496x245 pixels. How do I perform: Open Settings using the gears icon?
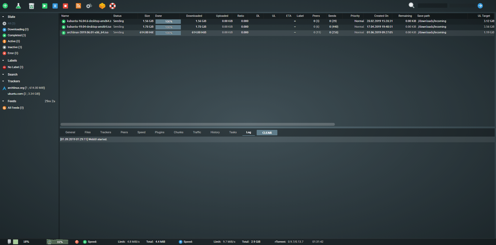pos(89,6)
